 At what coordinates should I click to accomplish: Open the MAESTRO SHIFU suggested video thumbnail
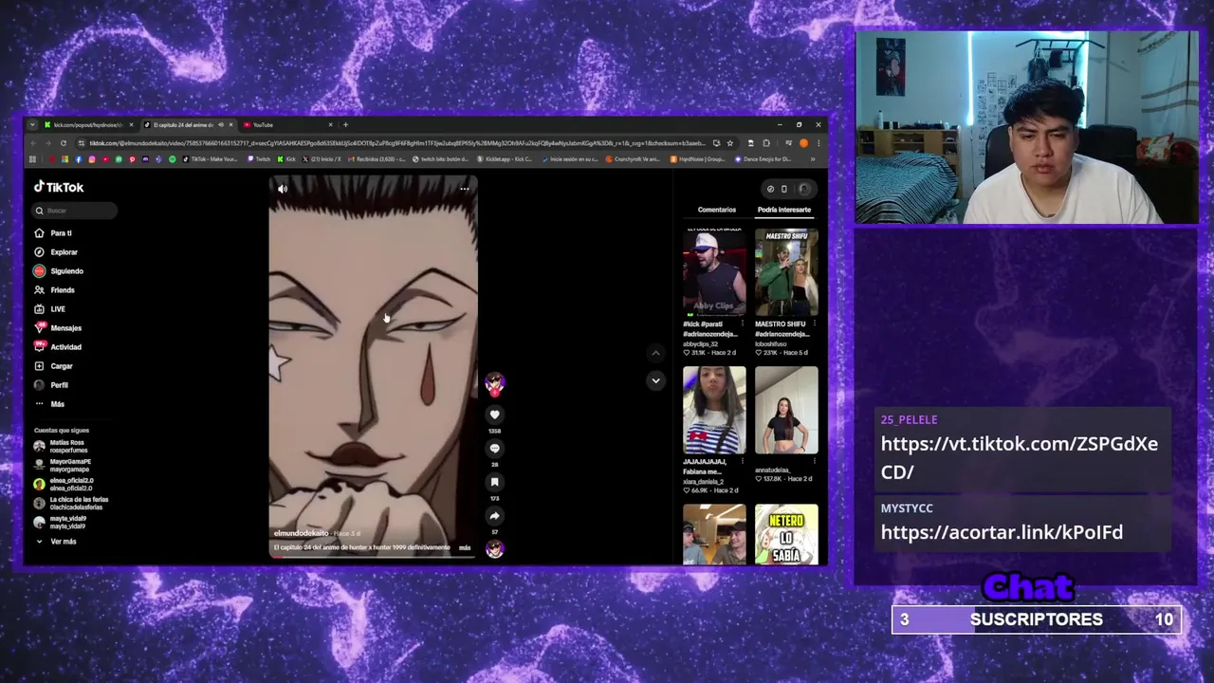pyautogui.click(x=786, y=272)
